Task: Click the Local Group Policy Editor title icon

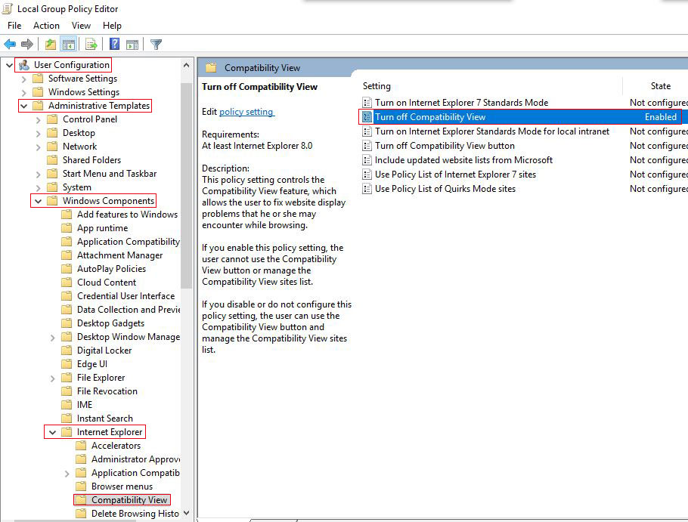Action: pyautogui.click(x=7, y=8)
